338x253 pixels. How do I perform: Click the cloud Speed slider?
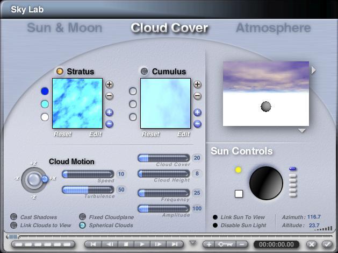tap(88, 174)
